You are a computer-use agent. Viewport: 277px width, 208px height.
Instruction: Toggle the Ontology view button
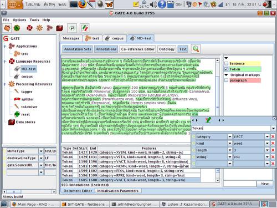click(x=167, y=49)
